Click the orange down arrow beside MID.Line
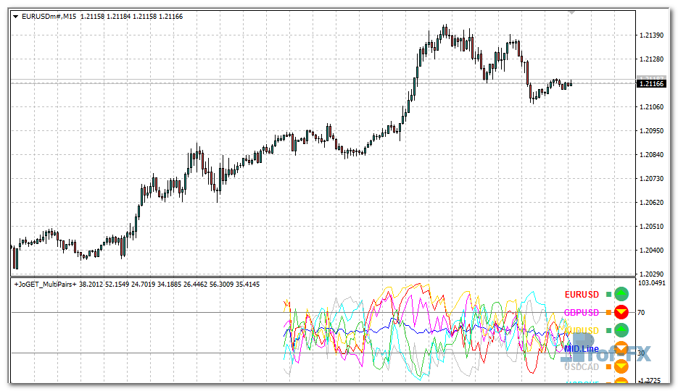678x391 pixels. [621, 348]
